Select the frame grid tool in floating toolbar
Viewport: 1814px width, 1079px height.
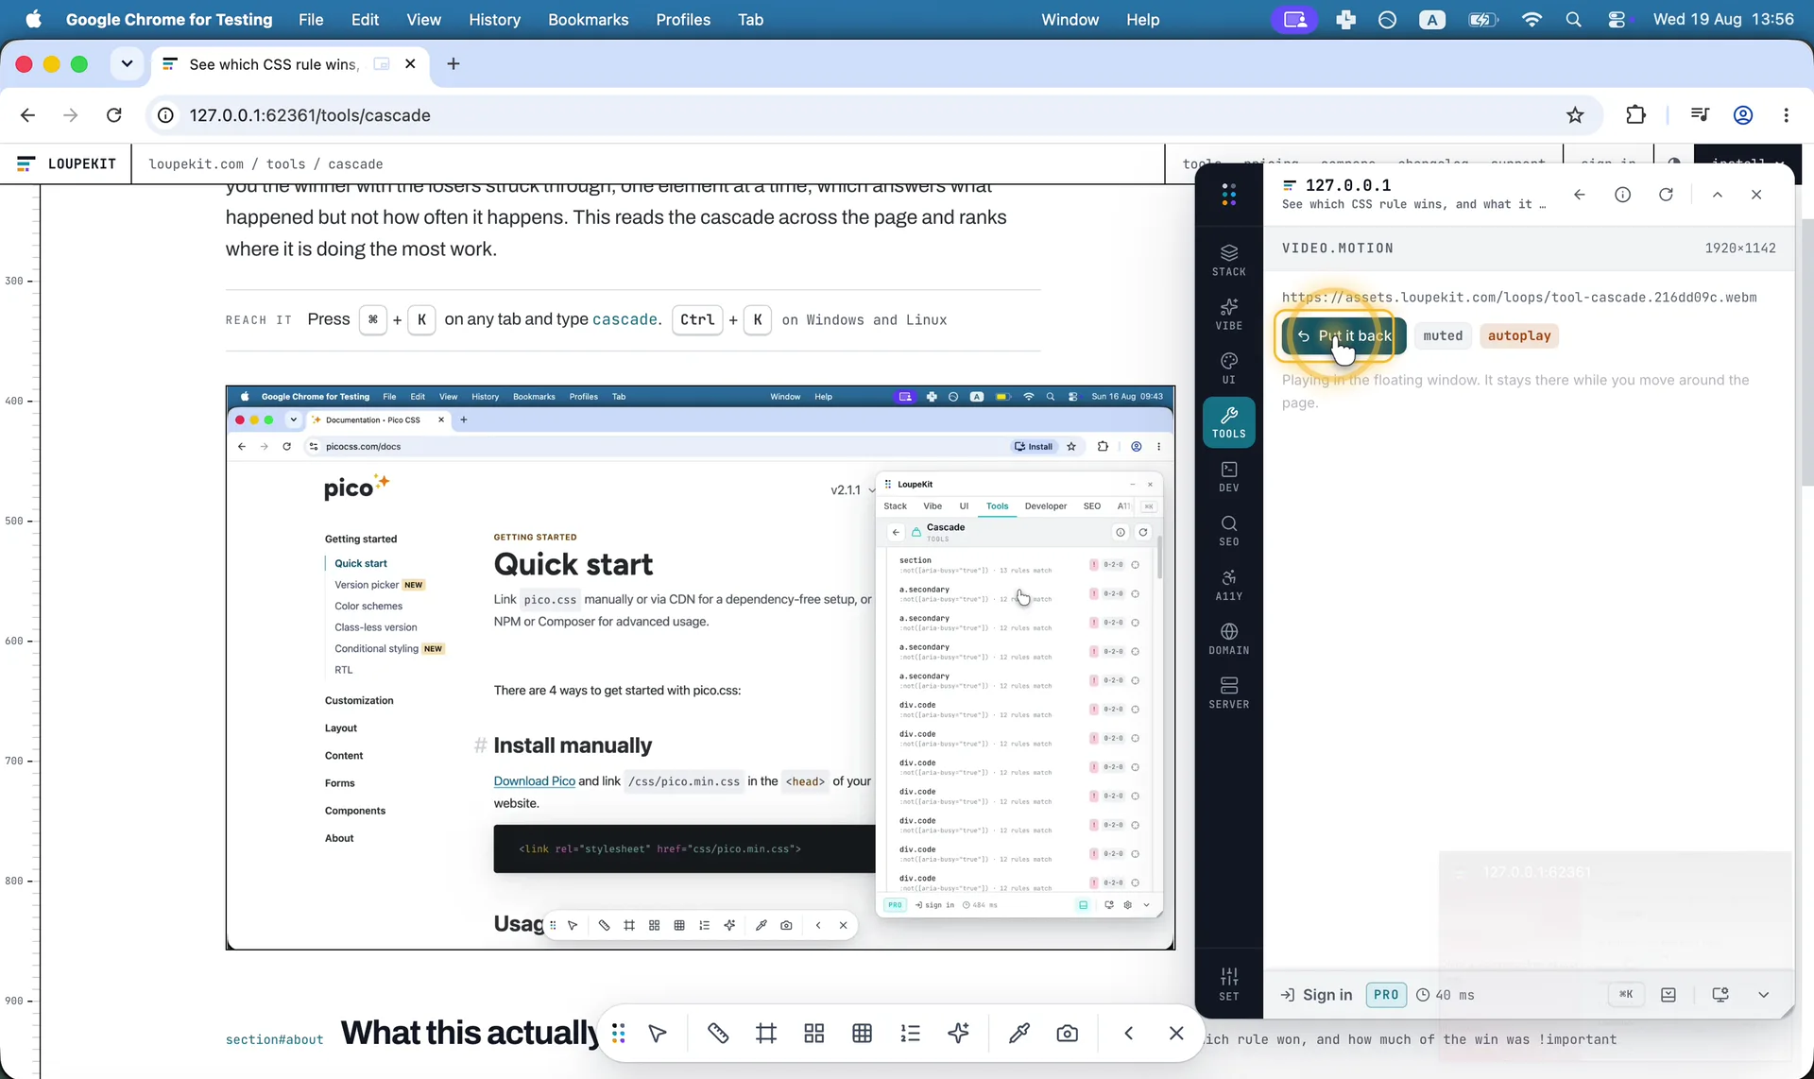coord(766,1033)
